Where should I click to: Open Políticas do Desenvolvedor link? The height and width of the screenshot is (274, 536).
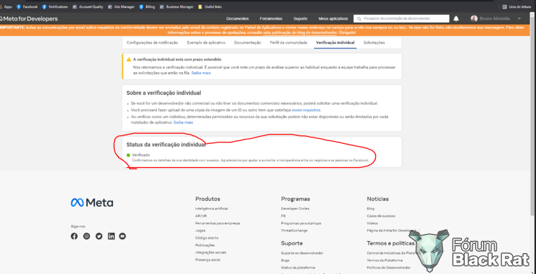click(389, 268)
